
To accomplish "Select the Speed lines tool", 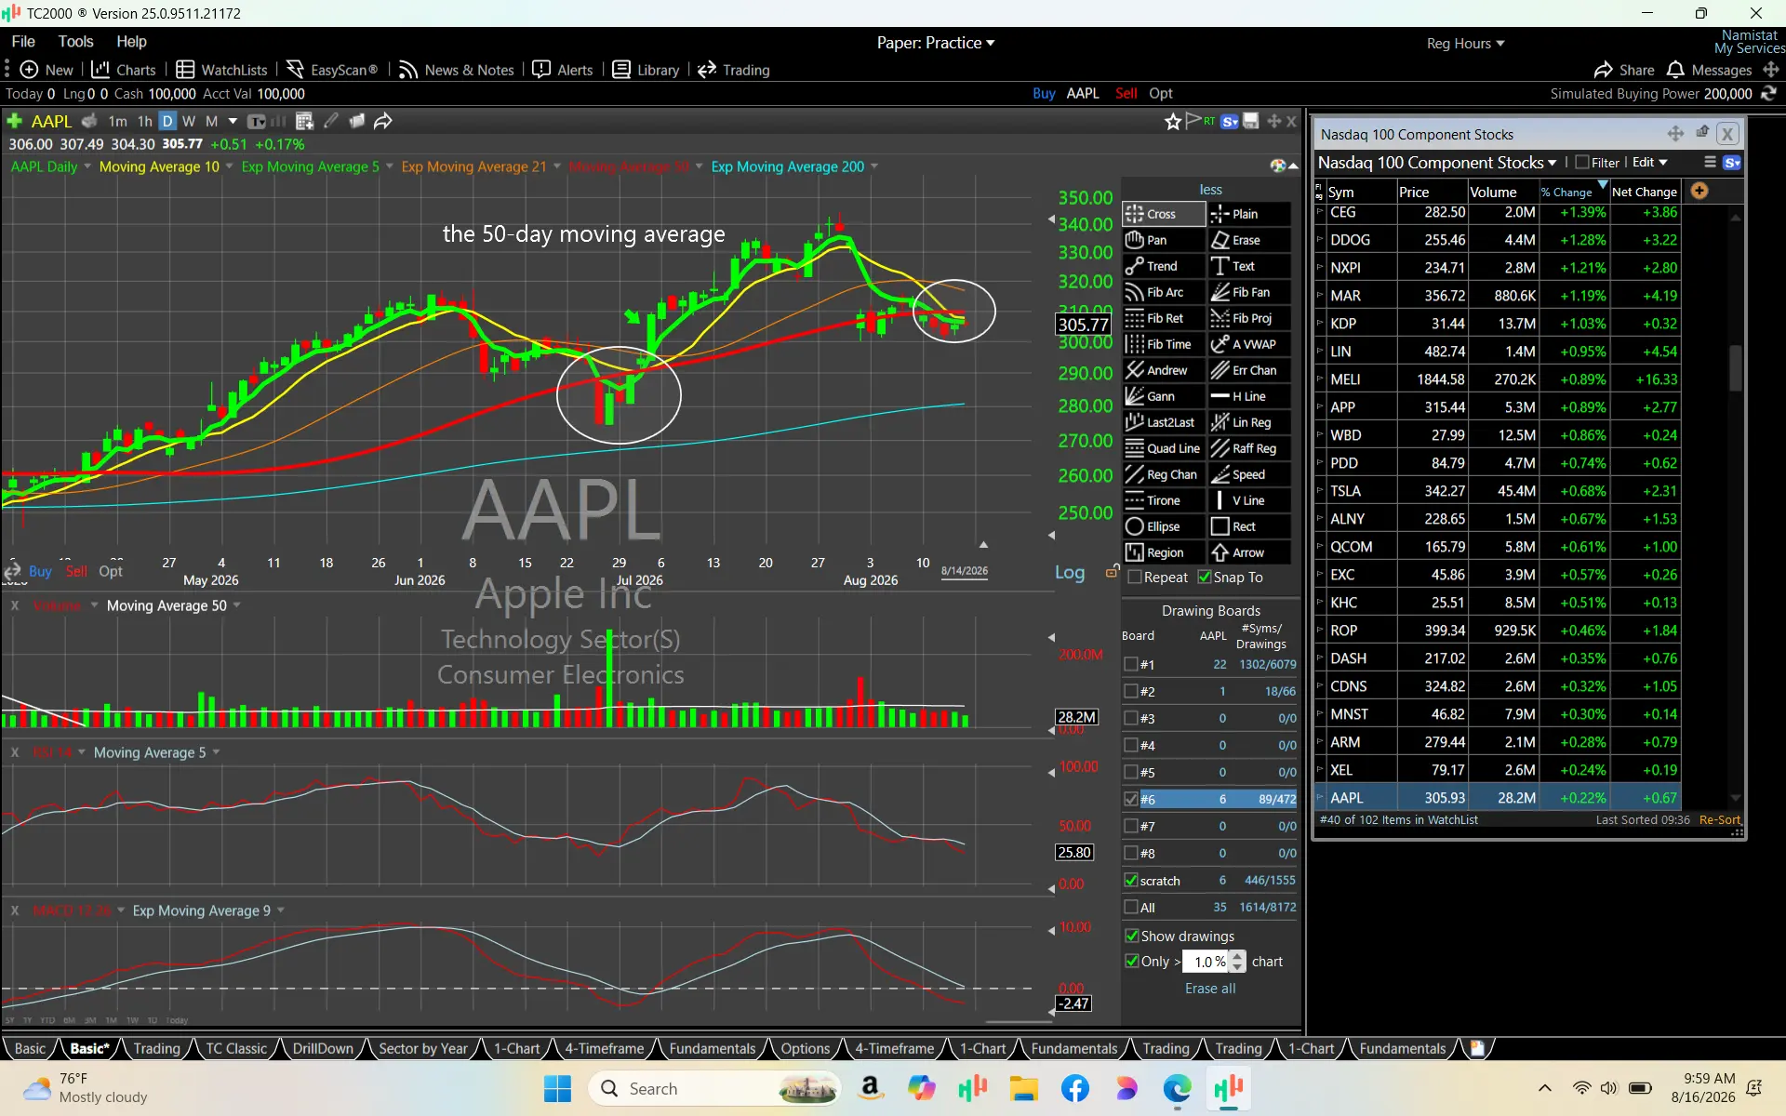I will pyautogui.click(x=1249, y=474).
